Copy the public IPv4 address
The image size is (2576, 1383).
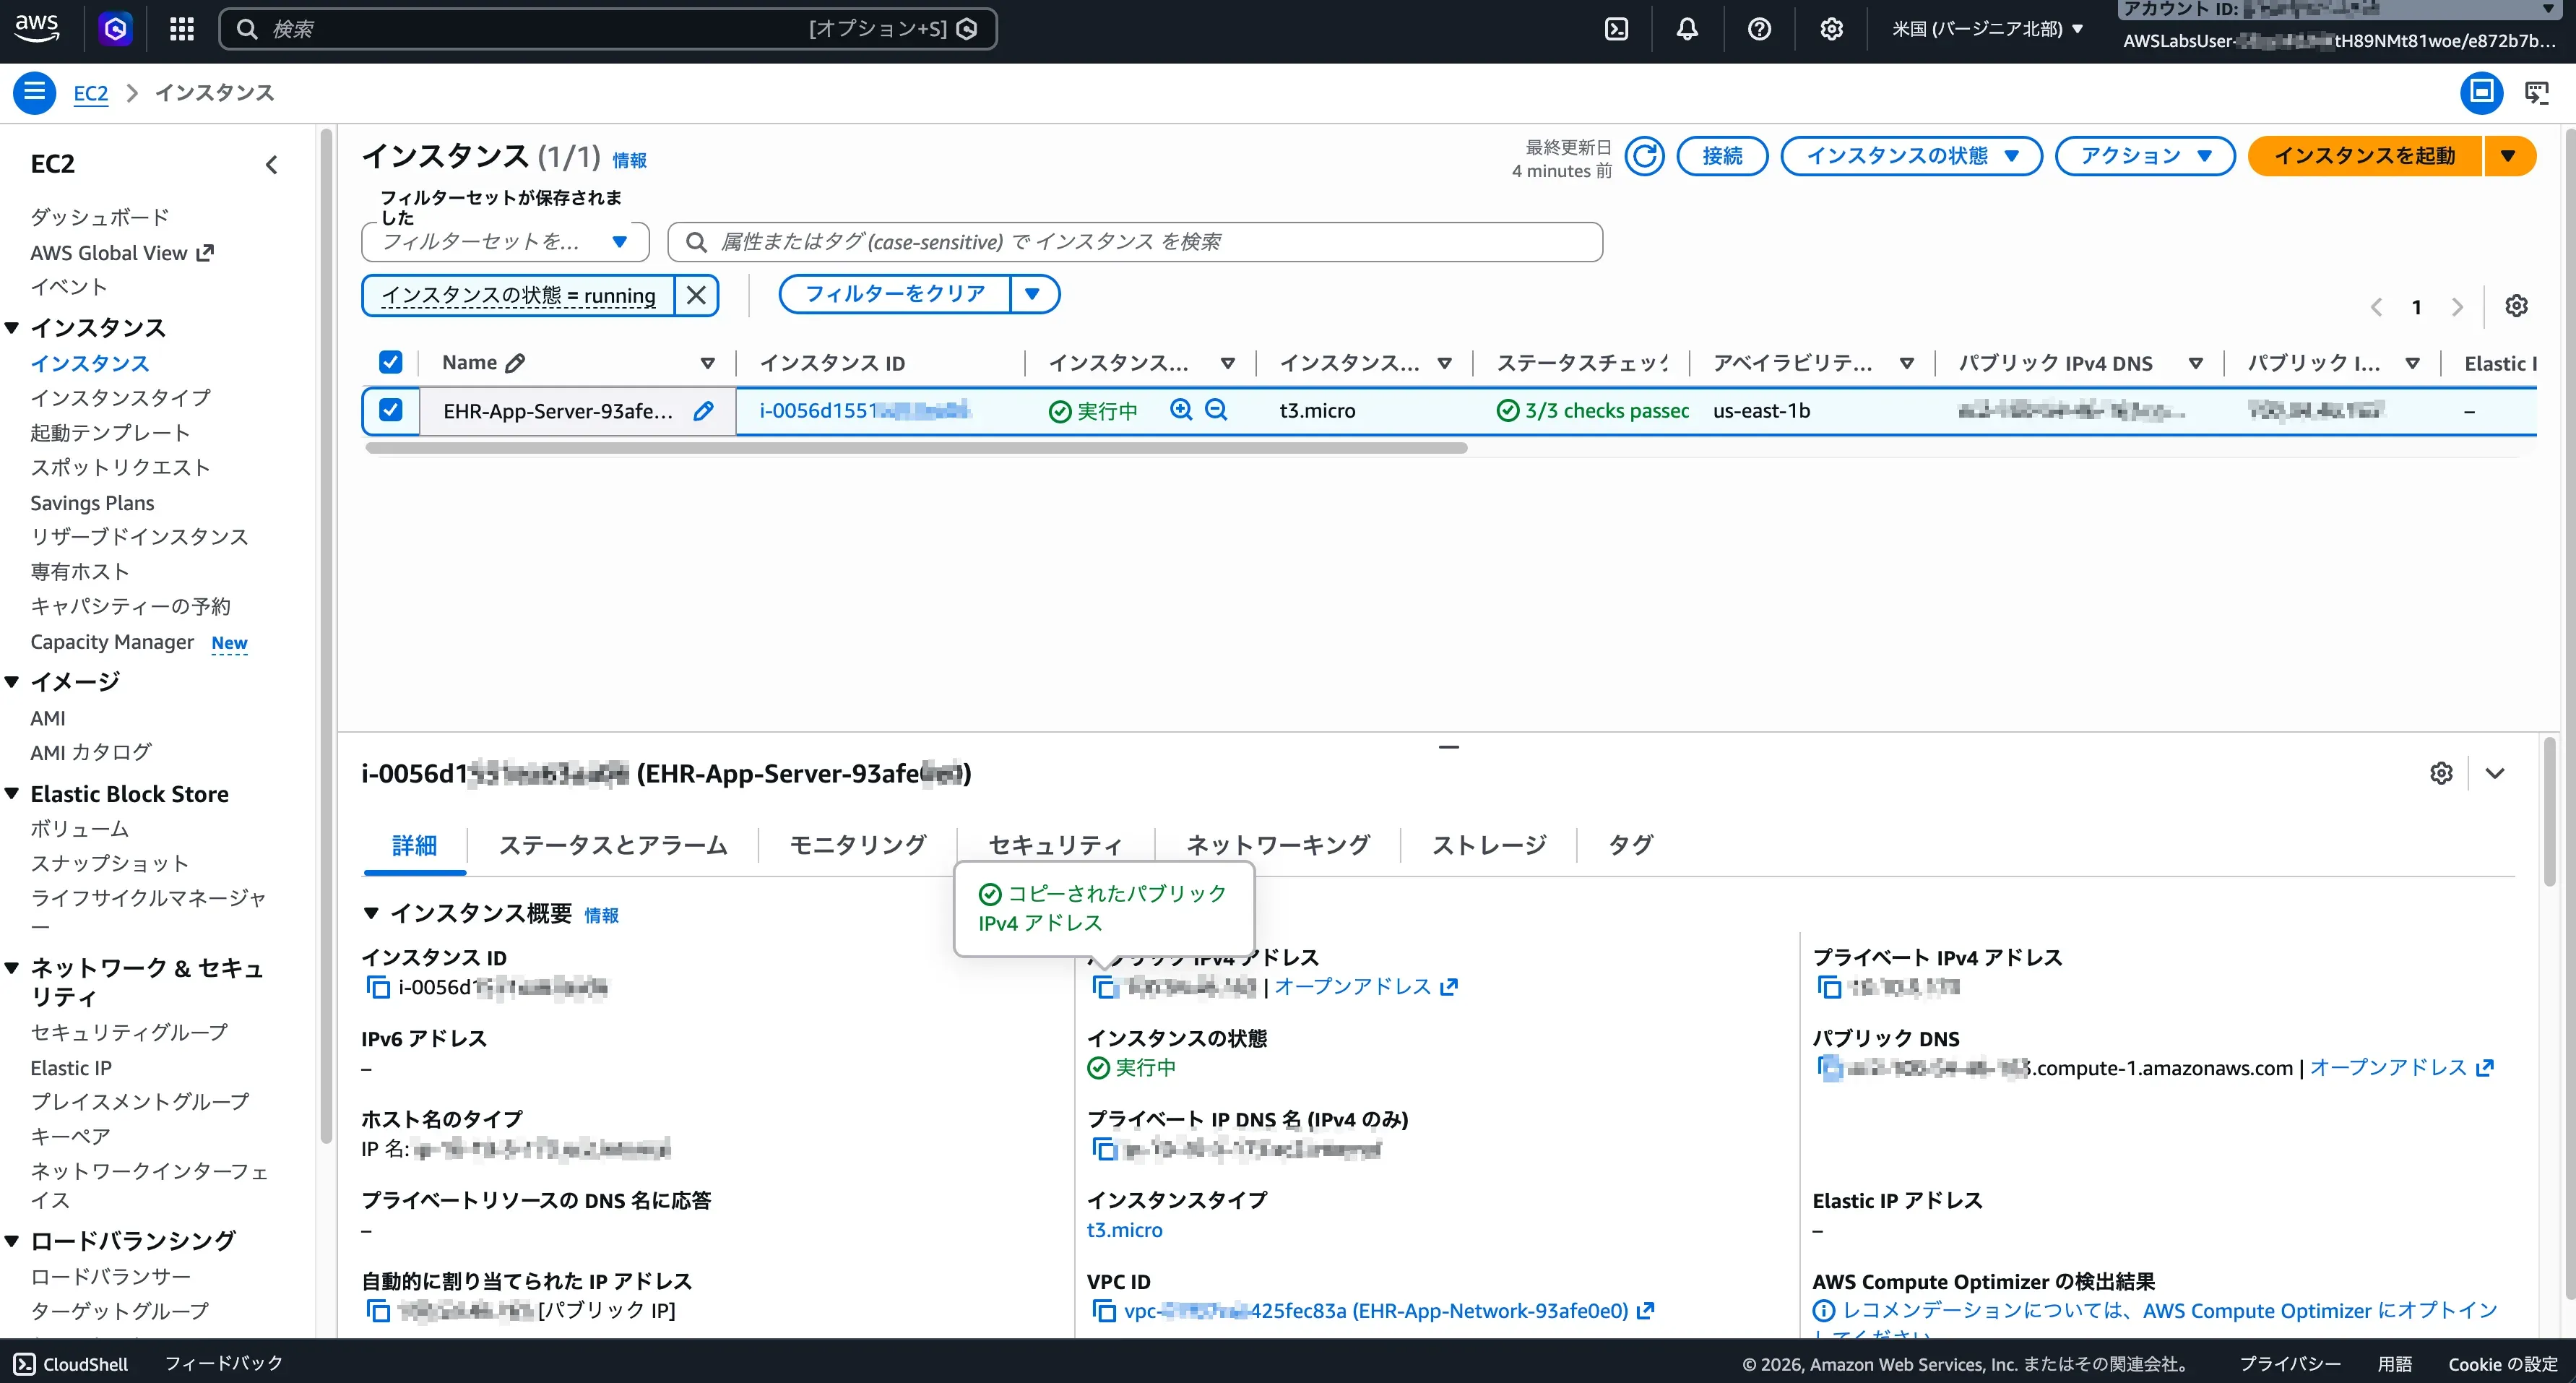pos(1104,987)
